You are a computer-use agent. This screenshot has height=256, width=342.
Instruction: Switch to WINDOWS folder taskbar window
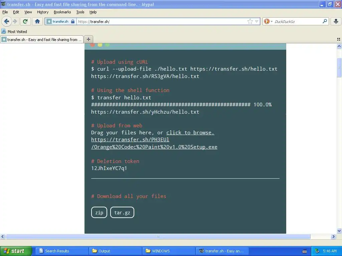click(x=169, y=251)
